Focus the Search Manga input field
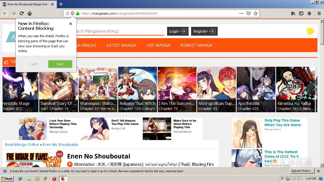 120,31
